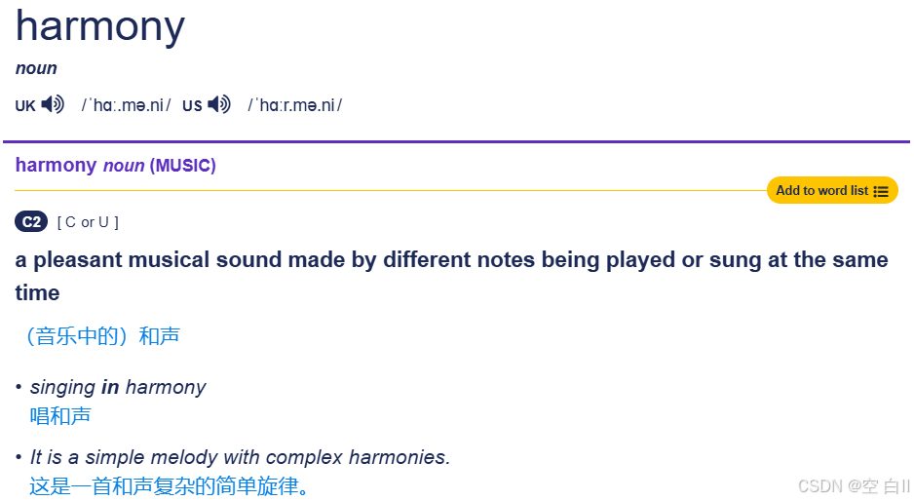Click the US label beside the speaker

coord(192,106)
